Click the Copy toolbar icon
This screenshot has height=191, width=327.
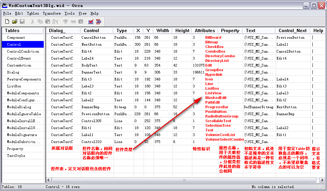click(x=40, y=22)
